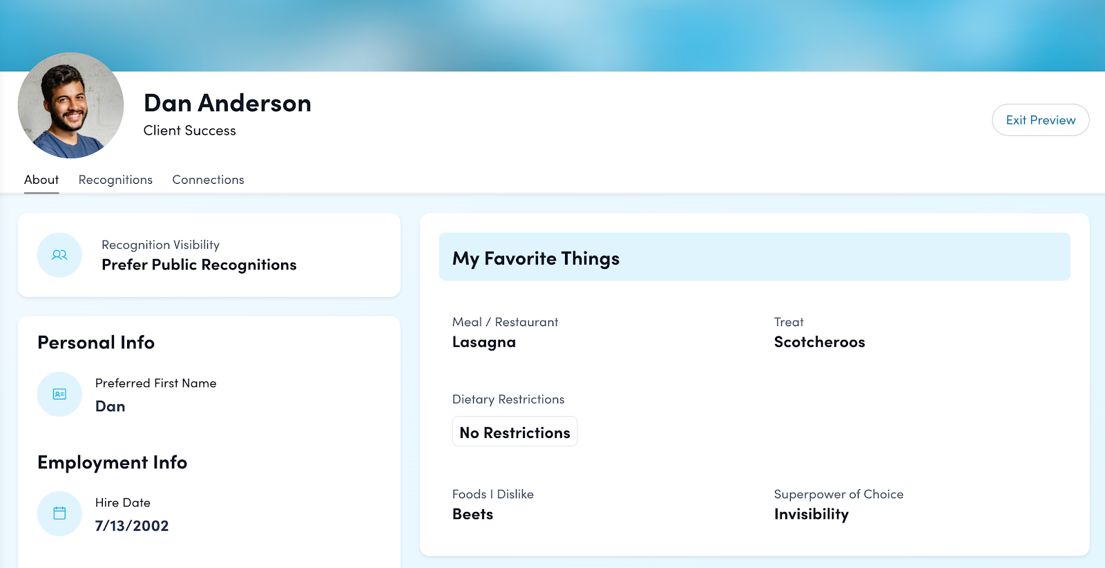This screenshot has height=568, width=1105.
Task: Click the Scotcheroos treat entry
Action: [x=819, y=342]
